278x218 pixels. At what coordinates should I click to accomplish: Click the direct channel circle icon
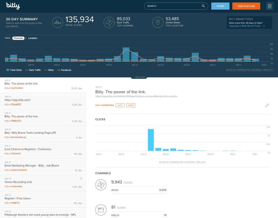coord(101,185)
